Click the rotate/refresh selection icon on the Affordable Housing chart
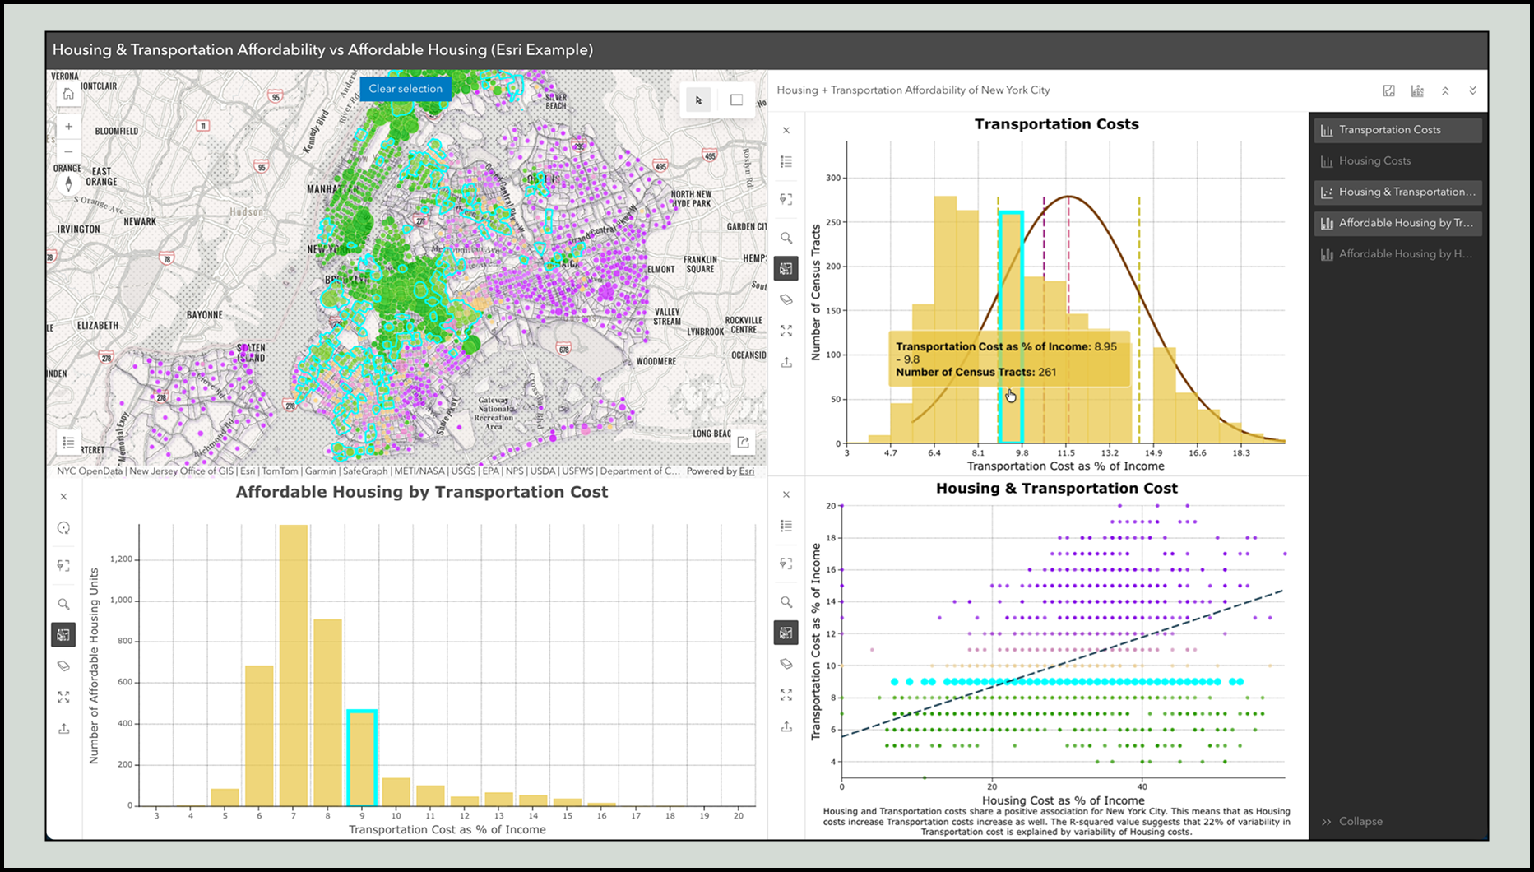This screenshot has height=872, width=1534. point(63,528)
